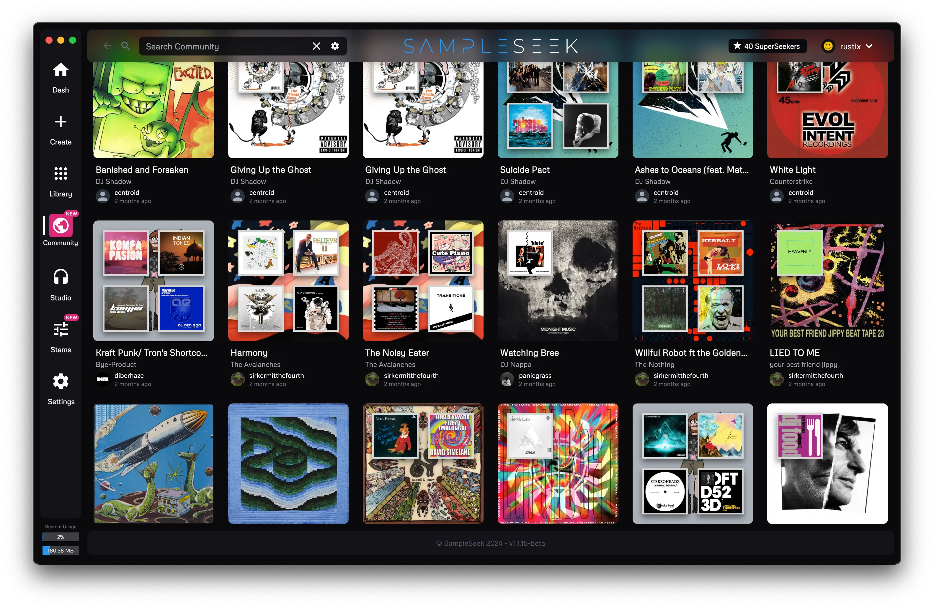Screen dimensions: 934x608
Task: Click centroid avatar under White Light
Action: [x=777, y=197]
